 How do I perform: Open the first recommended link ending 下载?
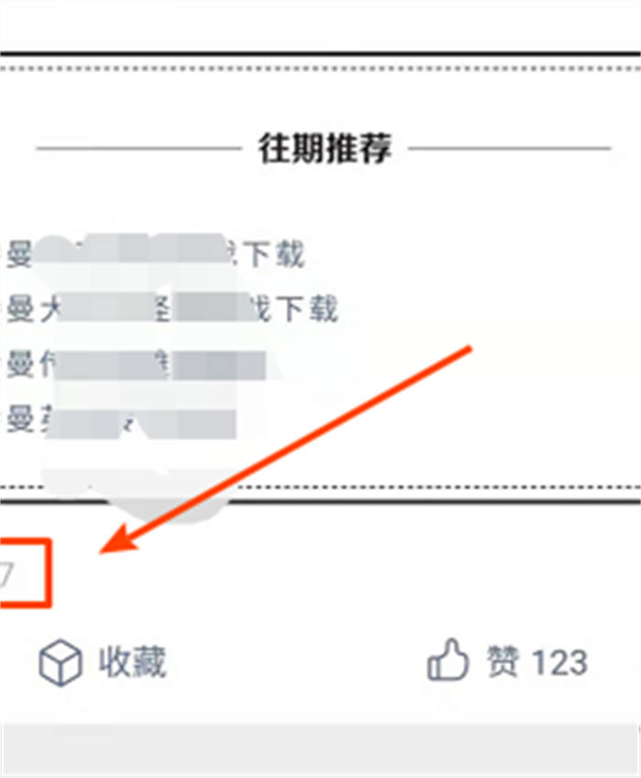[x=155, y=254]
